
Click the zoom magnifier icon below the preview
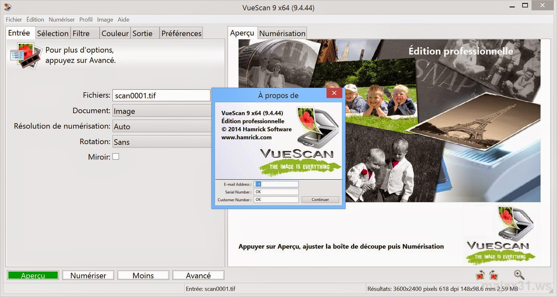pos(519,275)
